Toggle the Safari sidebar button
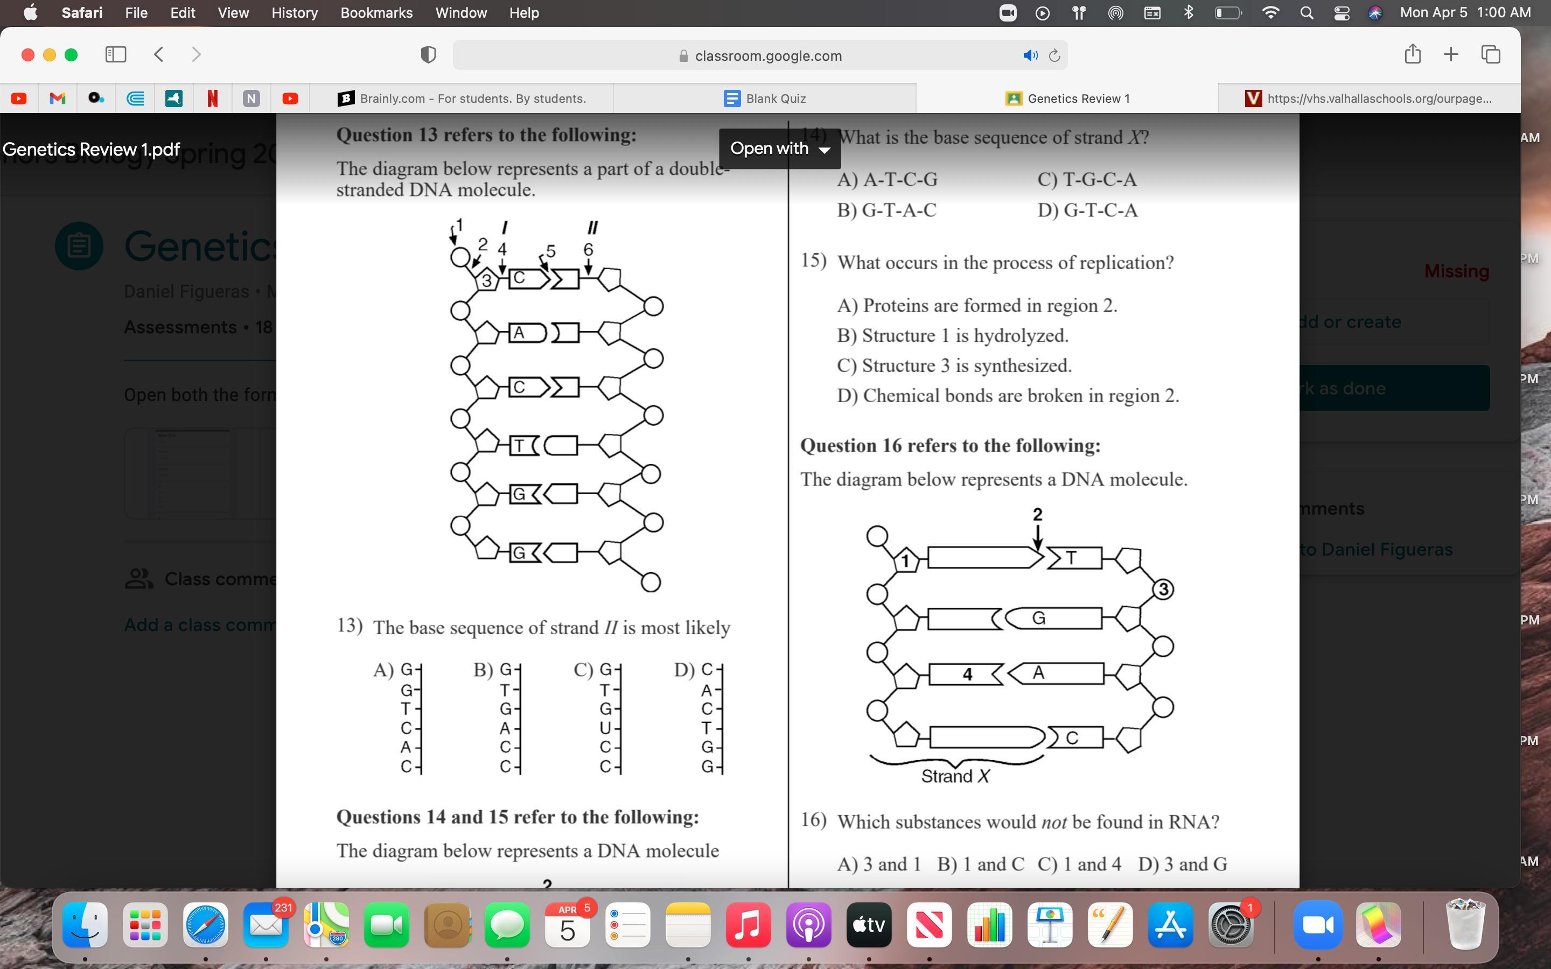1551x969 pixels. [115, 54]
